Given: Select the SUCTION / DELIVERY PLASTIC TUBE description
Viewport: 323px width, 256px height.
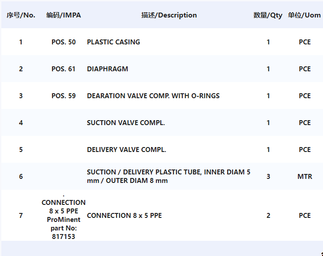Looking at the screenshot, I should tap(168, 176).
